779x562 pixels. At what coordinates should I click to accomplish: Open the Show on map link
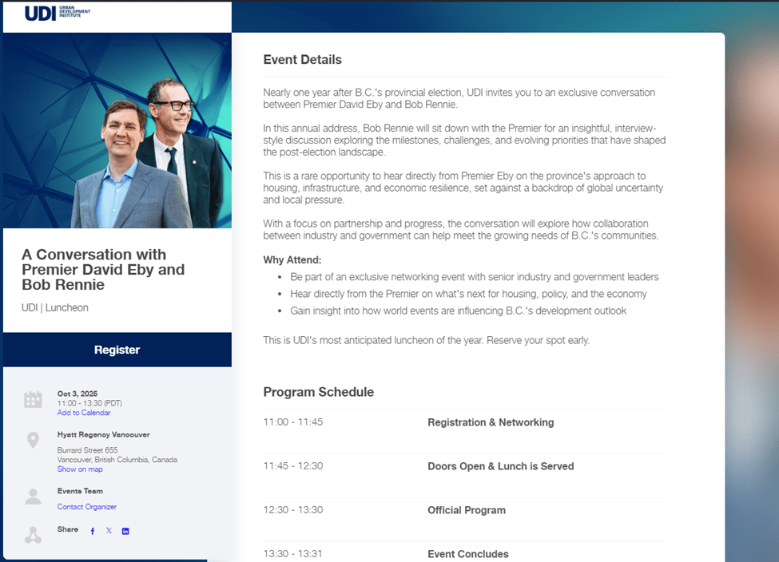pos(80,469)
